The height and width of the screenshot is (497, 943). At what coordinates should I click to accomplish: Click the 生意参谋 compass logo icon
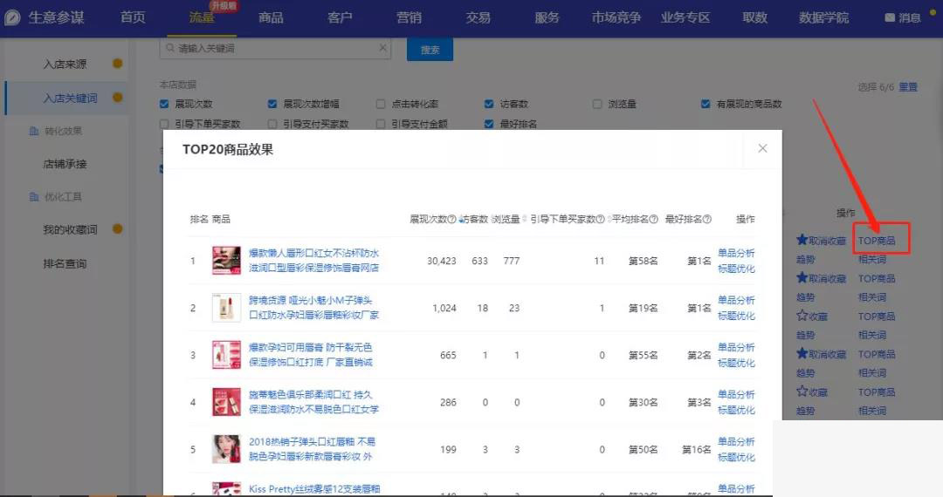point(13,17)
